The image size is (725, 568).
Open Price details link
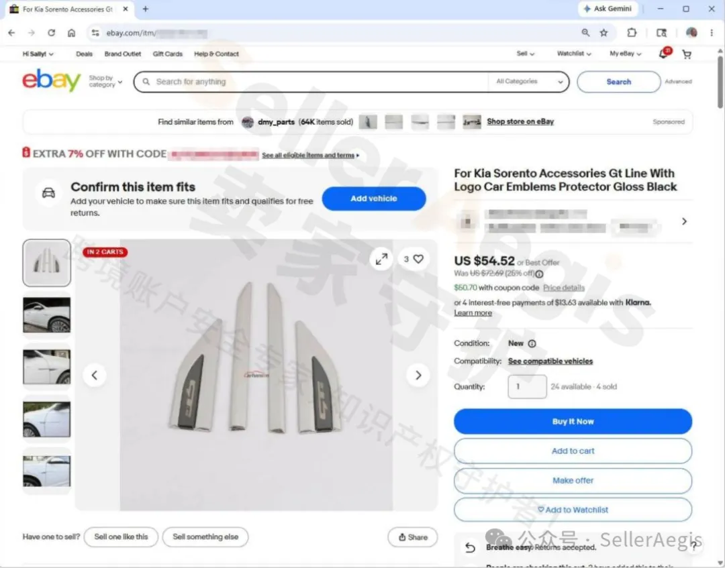[564, 288]
